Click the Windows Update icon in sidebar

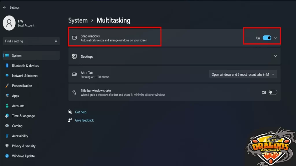click(7, 156)
